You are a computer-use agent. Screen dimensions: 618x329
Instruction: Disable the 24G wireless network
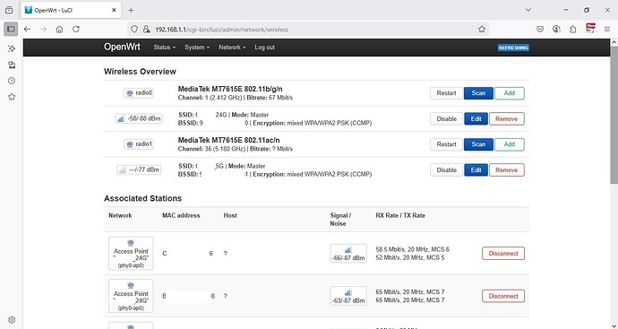click(446, 118)
